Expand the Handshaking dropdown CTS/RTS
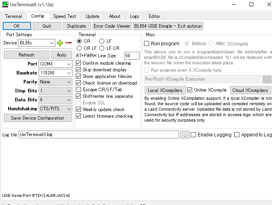The height and width of the screenshot is (205, 272). [55, 109]
